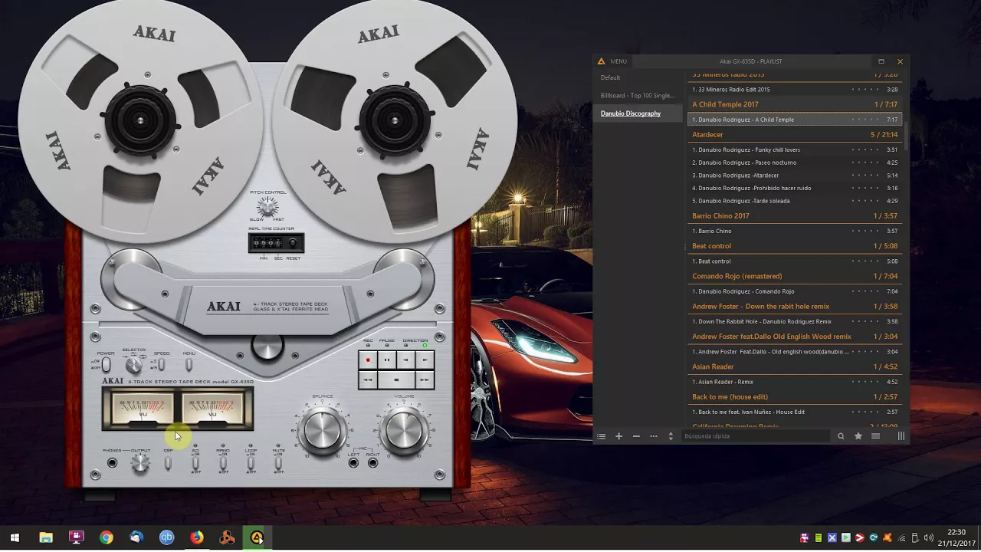Click the Búsqueda rápida search field
The image size is (981, 552).
[x=755, y=436]
